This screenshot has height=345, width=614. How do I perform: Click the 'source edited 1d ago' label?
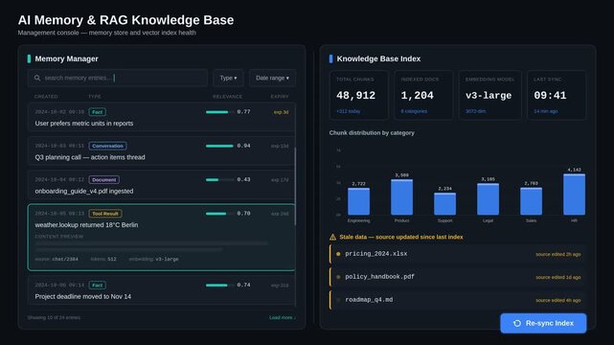point(558,277)
